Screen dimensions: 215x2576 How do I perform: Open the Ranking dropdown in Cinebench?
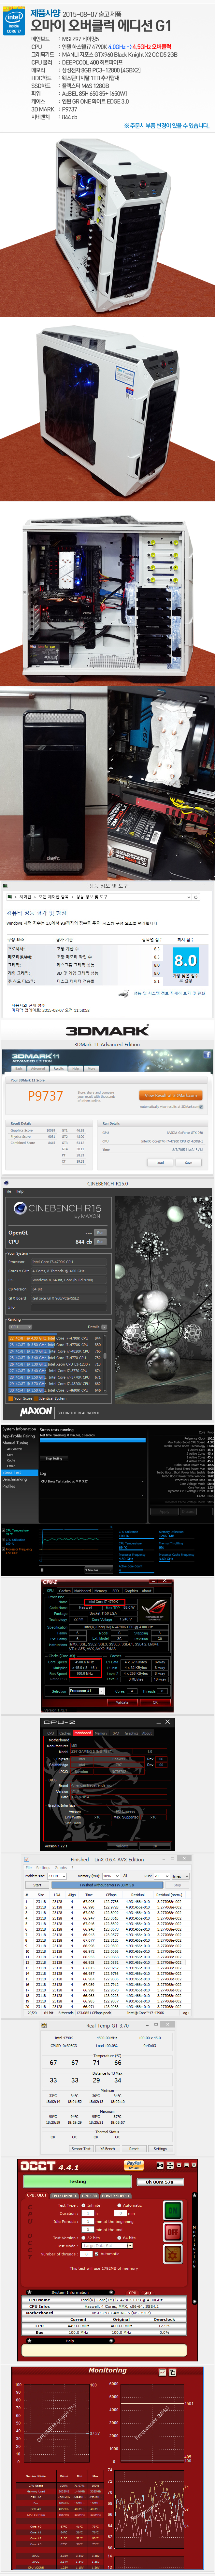click(20, 1327)
